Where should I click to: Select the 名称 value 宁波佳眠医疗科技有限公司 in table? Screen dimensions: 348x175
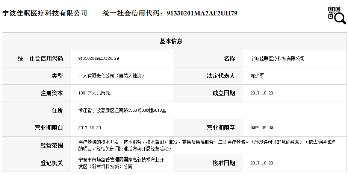tap(277, 58)
